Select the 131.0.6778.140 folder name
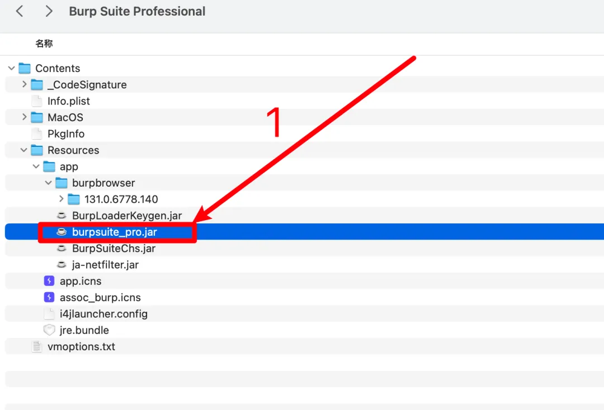 (121, 199)
